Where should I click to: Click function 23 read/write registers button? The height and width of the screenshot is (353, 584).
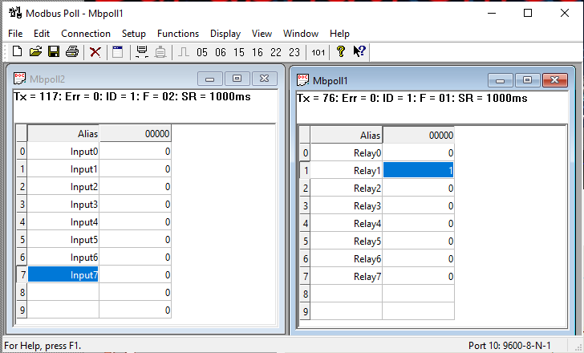(294, 52)
